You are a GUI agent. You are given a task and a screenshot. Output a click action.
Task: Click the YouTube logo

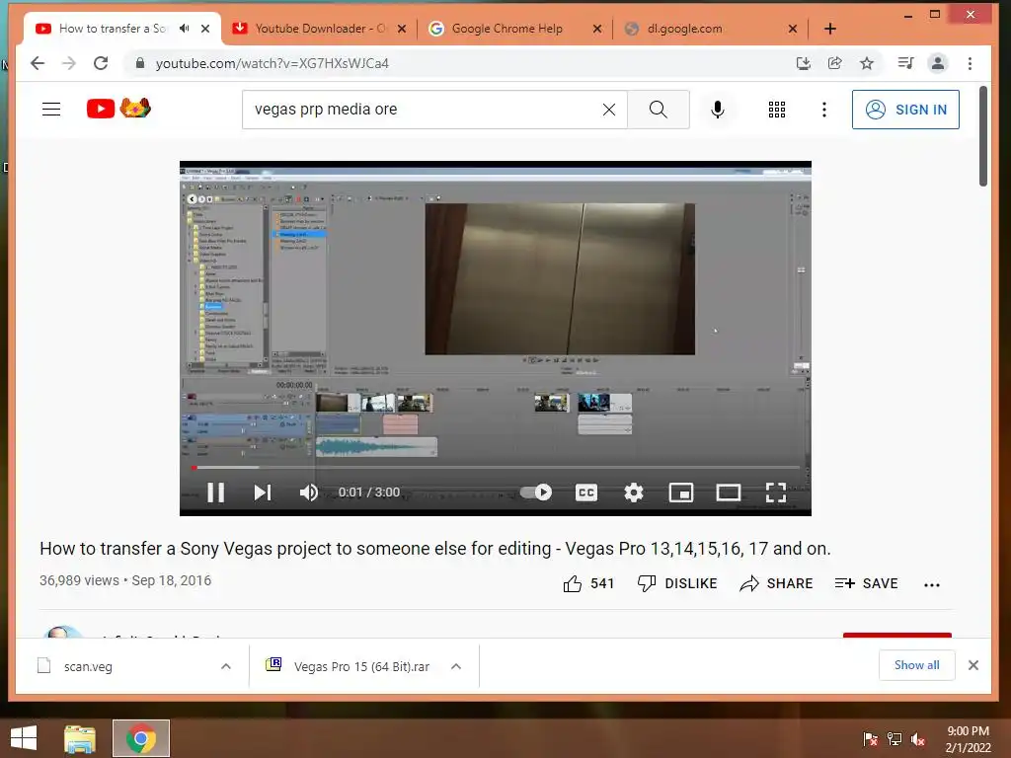118,109
